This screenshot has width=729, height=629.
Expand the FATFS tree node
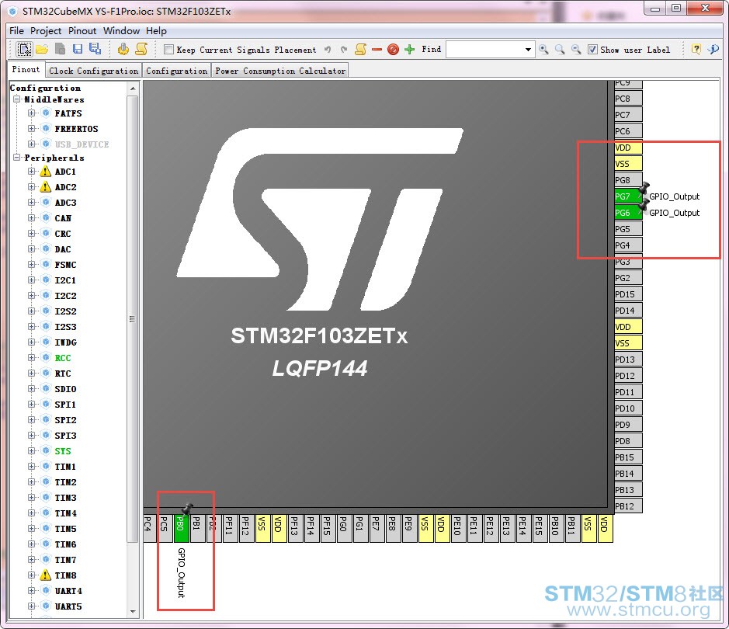pos(31,113)
